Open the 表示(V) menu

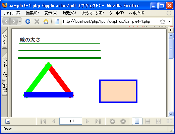pyautogui.click(x=51, y=13)
